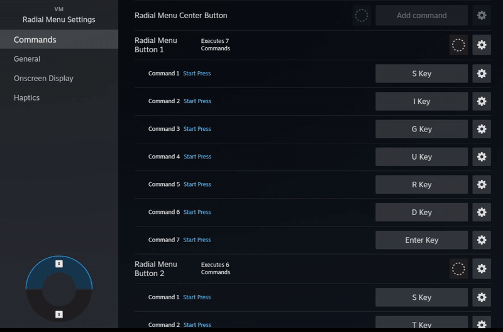This screenshot has height=332, width=503.
Task: Open gear settings for Radial Menu Button 2
Action: pyautogui.click(x=482, y=268)
